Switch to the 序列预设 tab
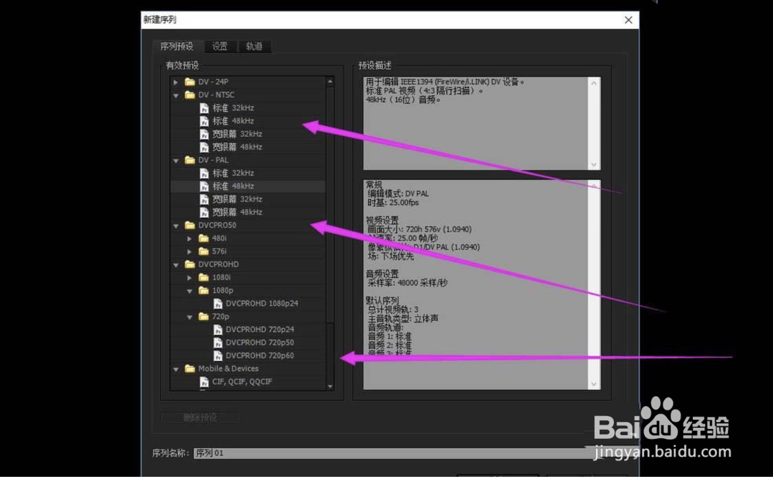The image size is (773, 478). coord(177,47)
